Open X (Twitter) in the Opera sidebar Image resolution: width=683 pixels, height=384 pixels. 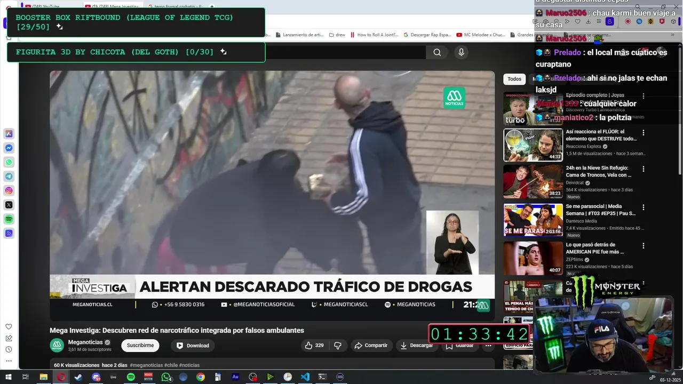tap(9, 205)
